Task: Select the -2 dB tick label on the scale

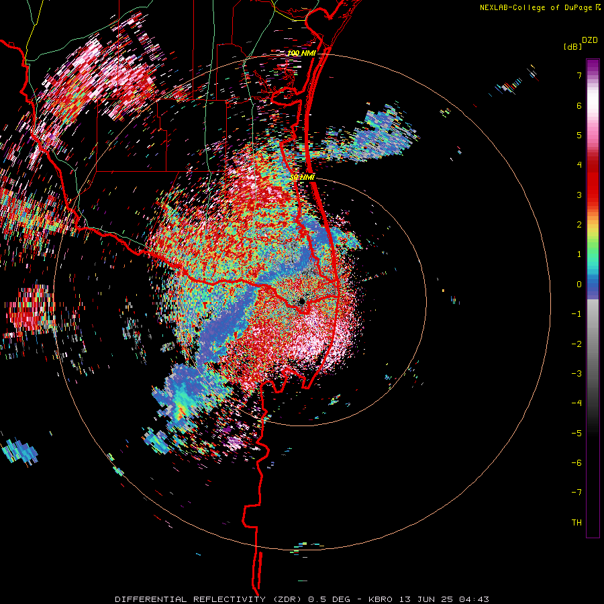Action: 576,344
